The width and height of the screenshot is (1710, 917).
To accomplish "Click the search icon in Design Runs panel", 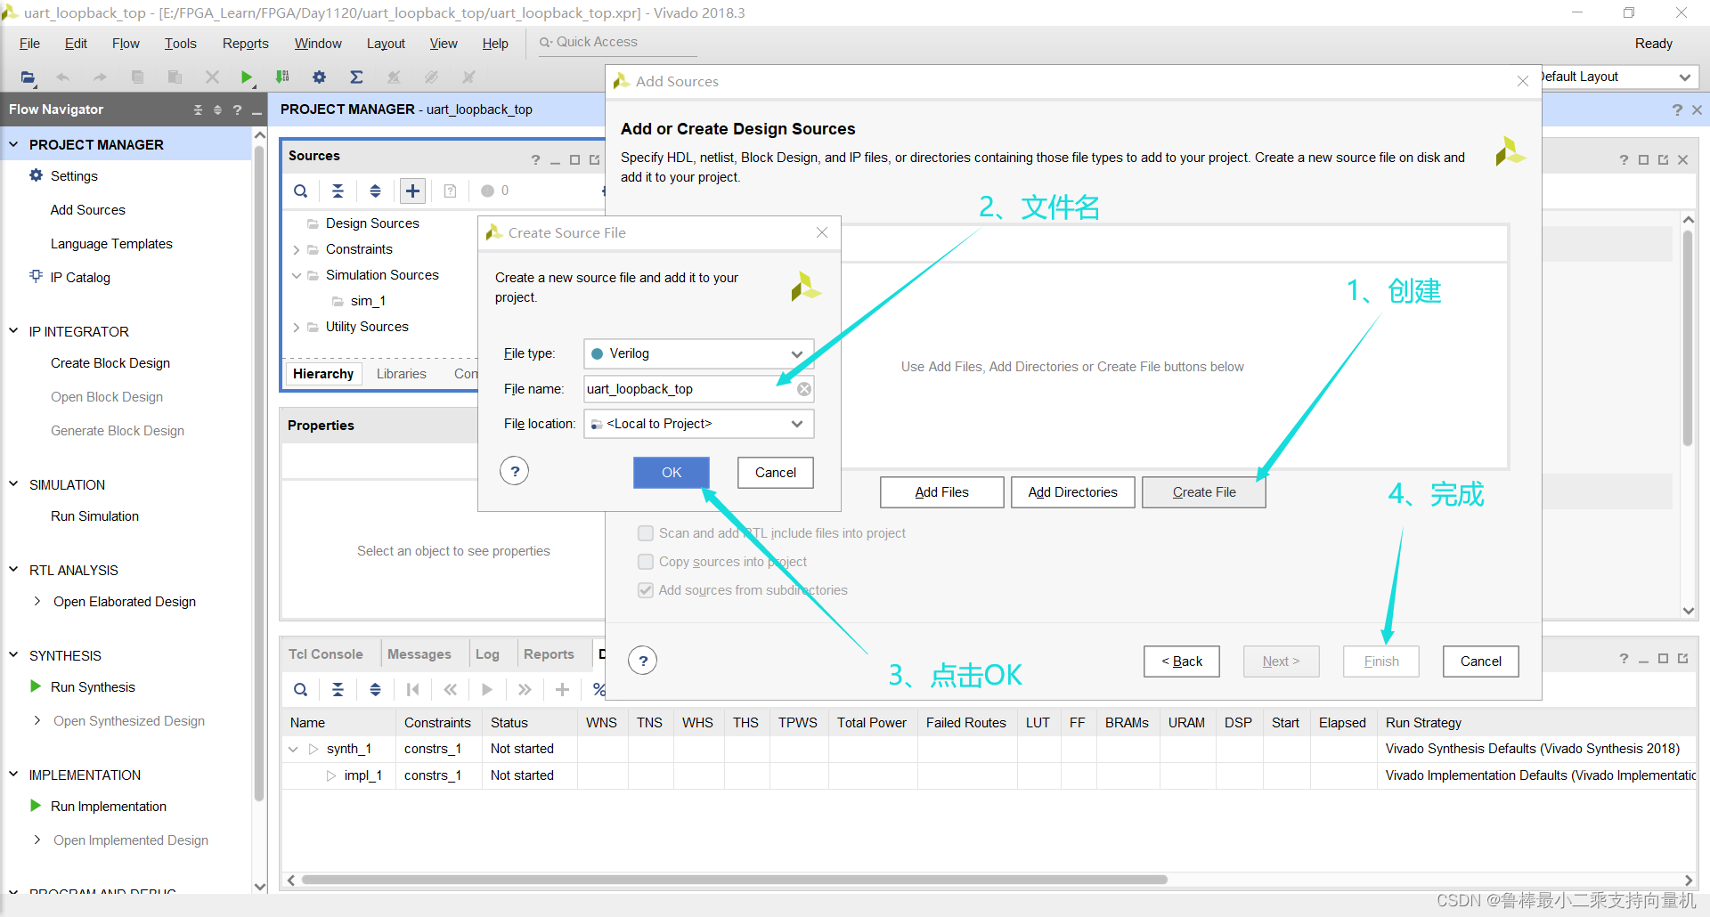I will 301,689.
